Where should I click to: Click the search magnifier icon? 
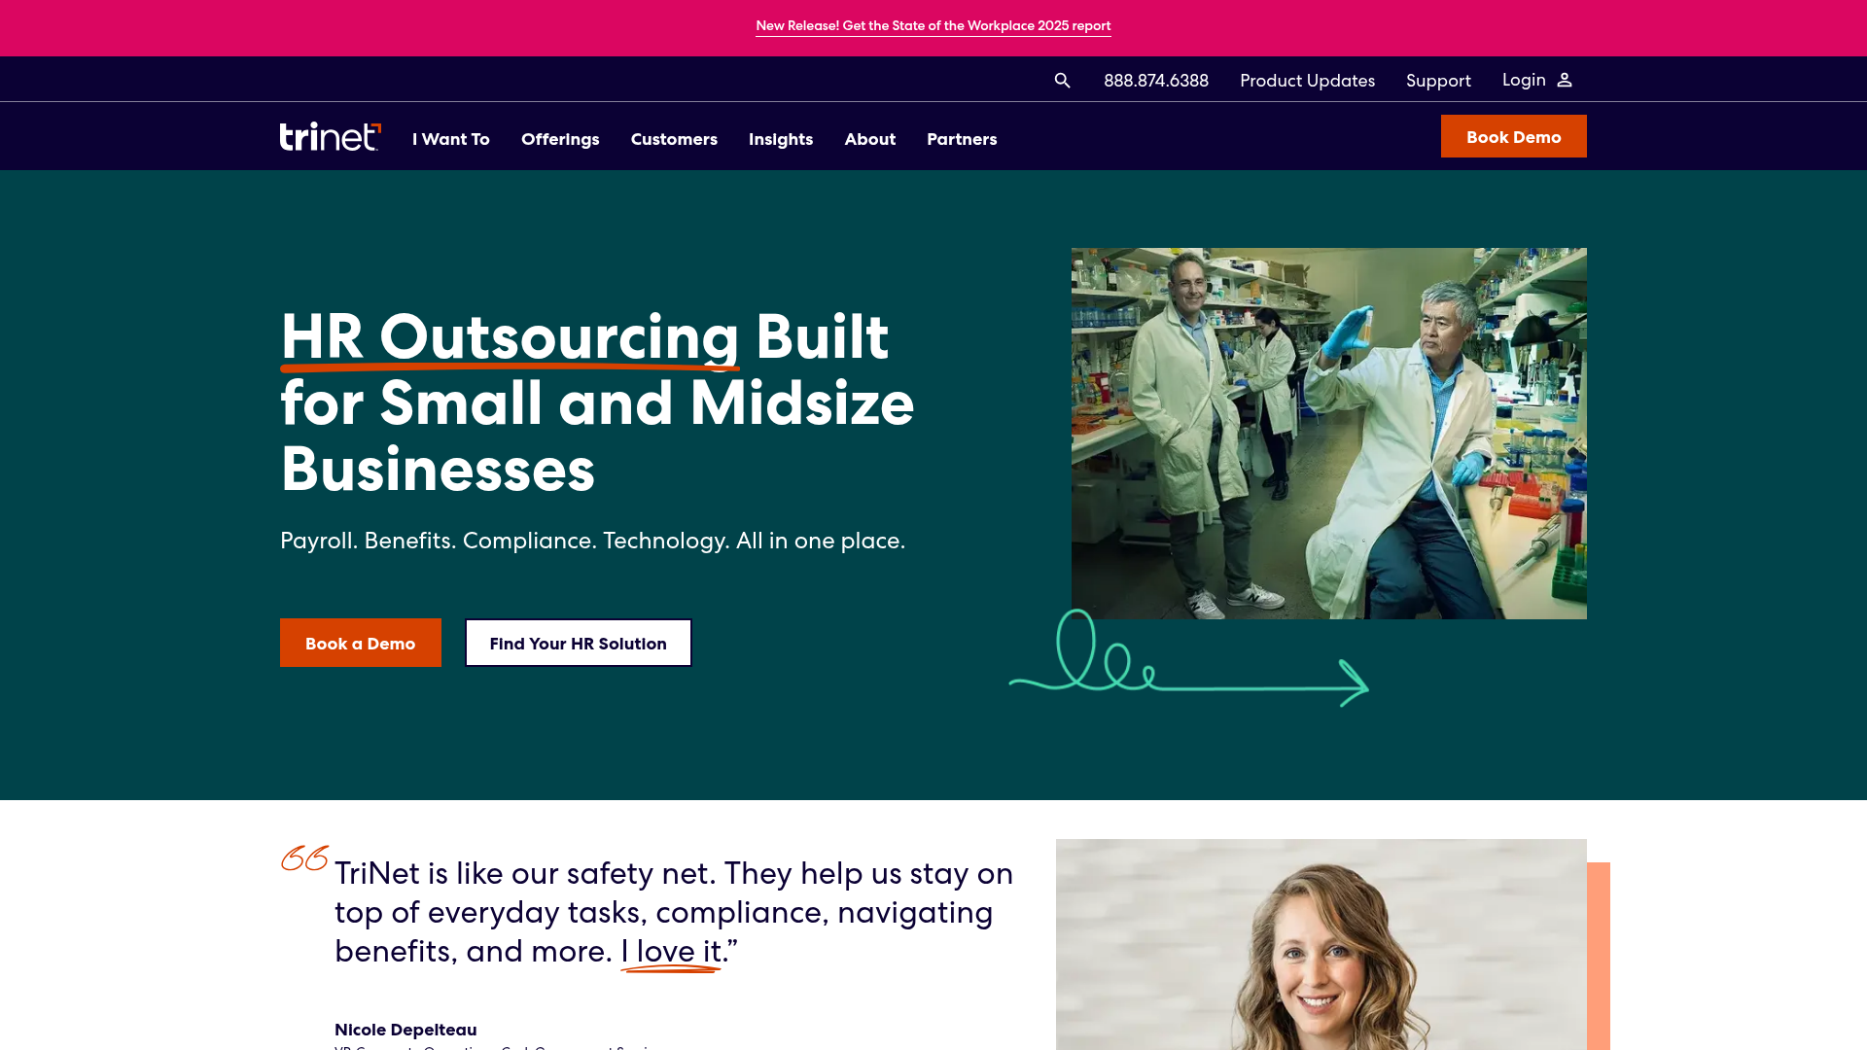coord(1062,80)
